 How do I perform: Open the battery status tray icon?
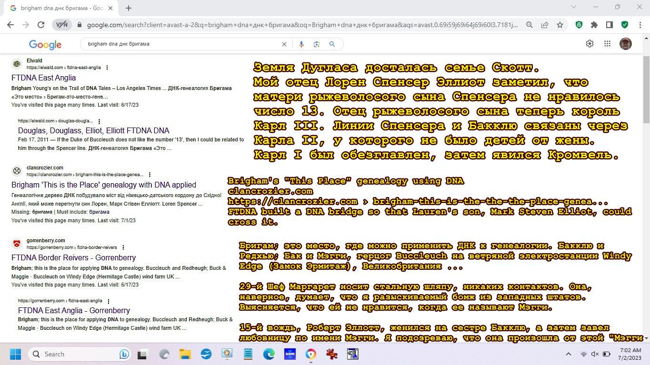[x=607, y=354]
